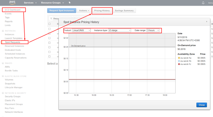The height and width of the screenshot is (117, 213).
Task: Open Launch Templates in sidebar
Action: click(x=13, y=38)
